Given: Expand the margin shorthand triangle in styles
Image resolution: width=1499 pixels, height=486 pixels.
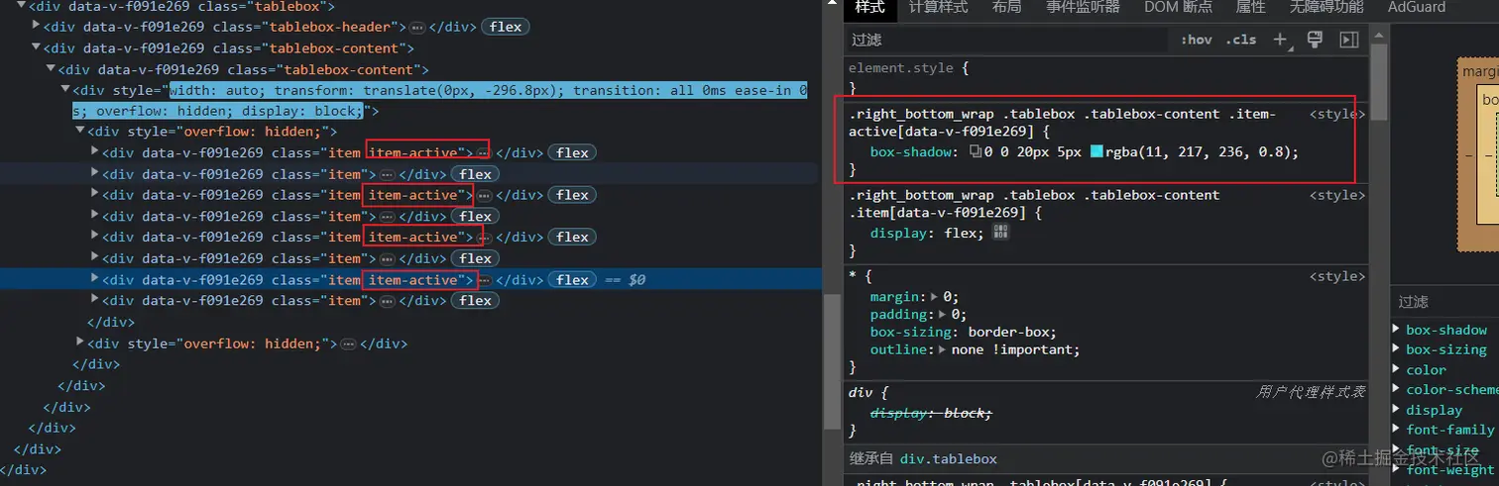Looking at the screenshot, I should click(x=933, y=296).
